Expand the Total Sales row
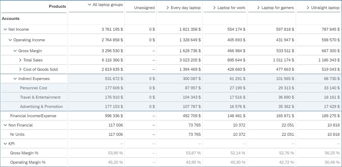The height and width of the screenshot is (167, 342). tap(20, 60)
